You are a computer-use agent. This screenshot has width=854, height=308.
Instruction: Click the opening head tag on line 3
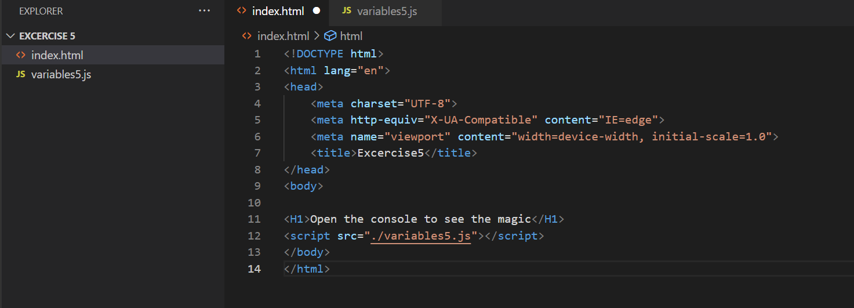click(304, 87)
